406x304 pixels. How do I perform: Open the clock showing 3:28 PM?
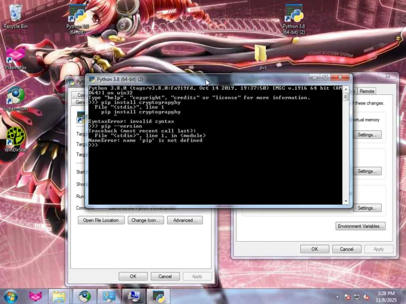click(386, 296)
